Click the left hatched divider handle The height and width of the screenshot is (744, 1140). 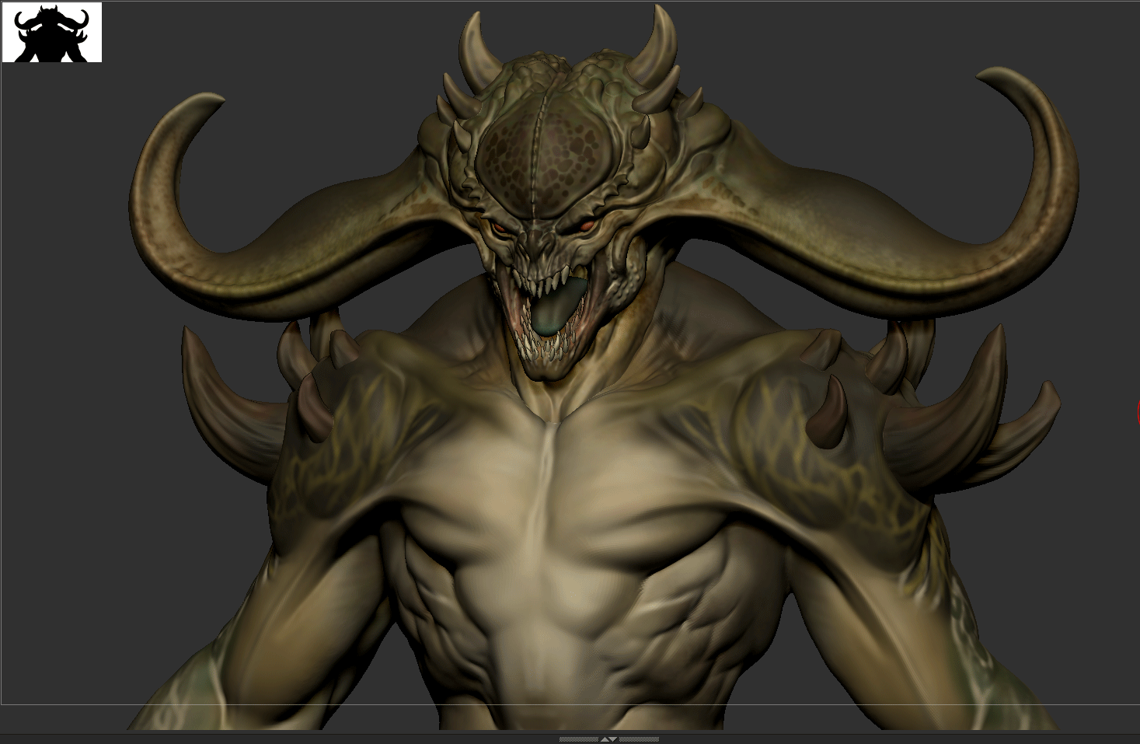pyautogui.click(x=579, y=739)
